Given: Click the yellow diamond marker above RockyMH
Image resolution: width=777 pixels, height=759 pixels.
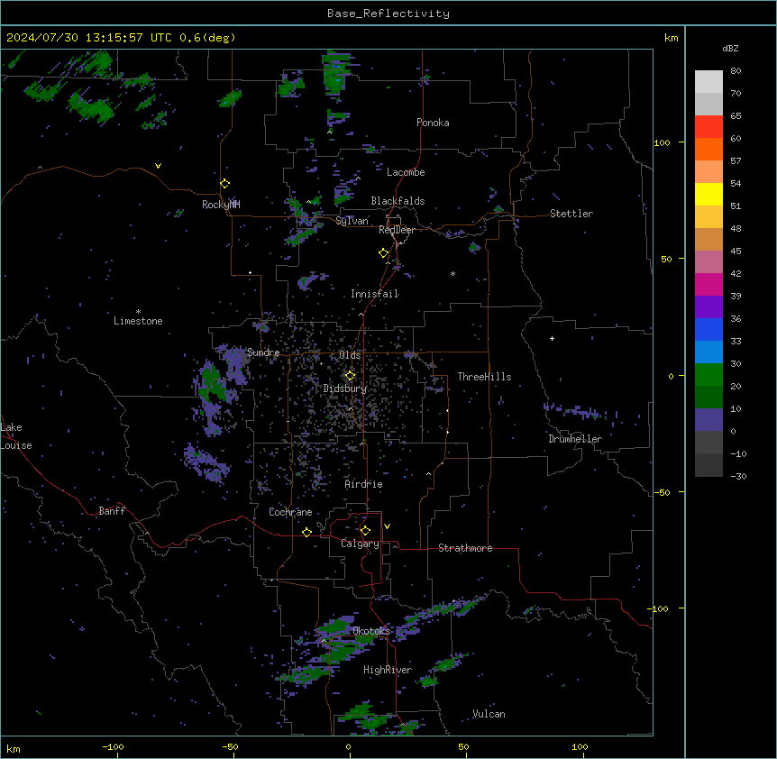Looking at the screenshot, I should tap(225, 184).
